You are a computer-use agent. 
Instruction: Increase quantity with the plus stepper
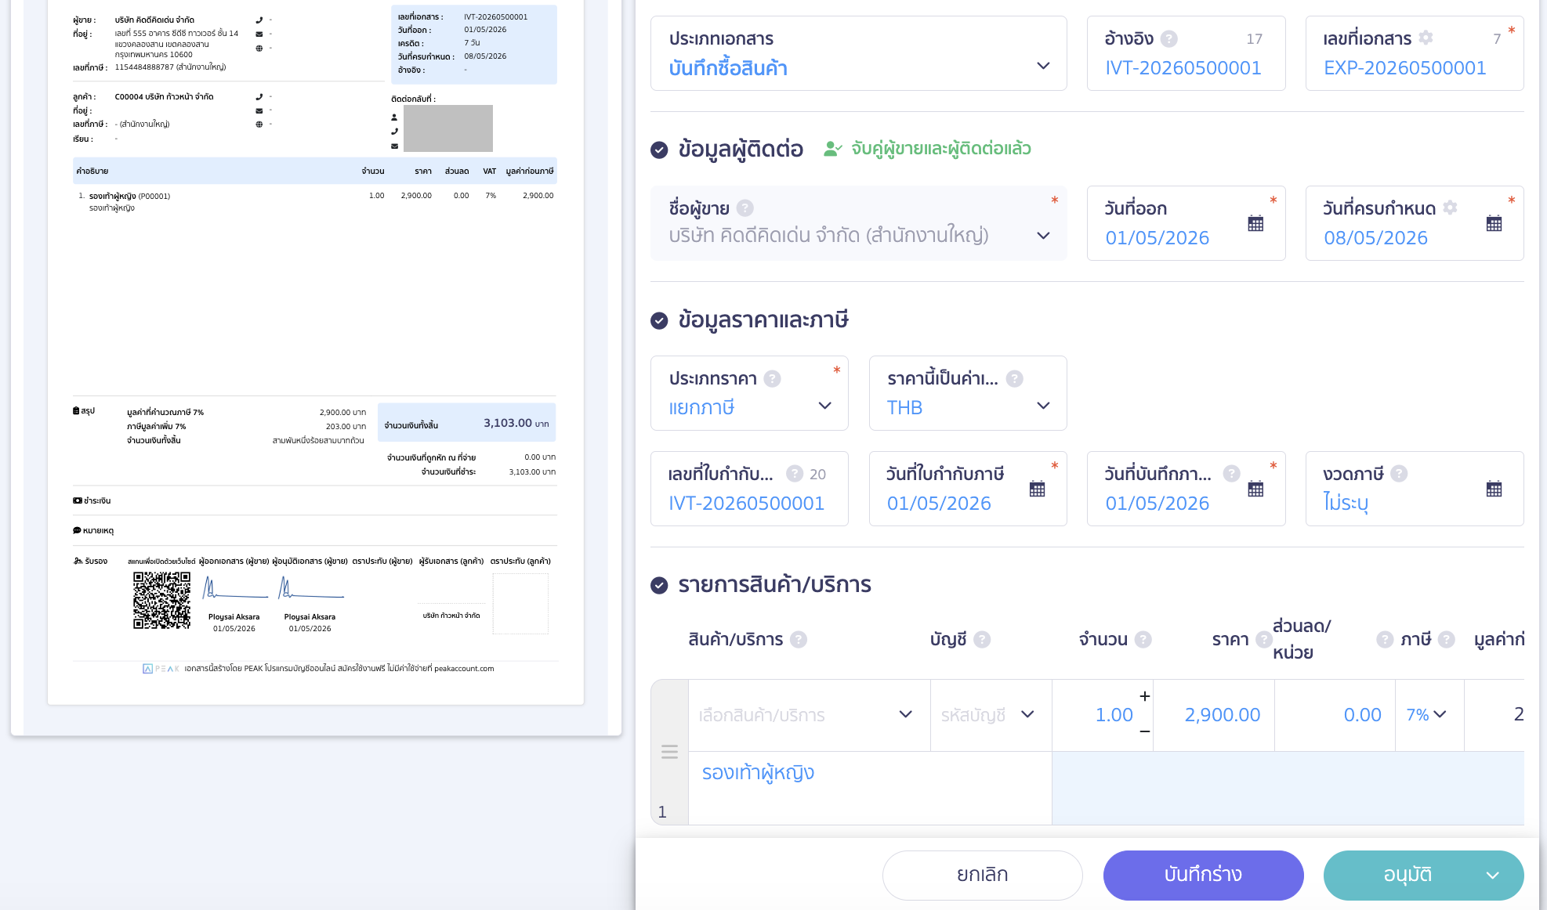click(1144, 696)
